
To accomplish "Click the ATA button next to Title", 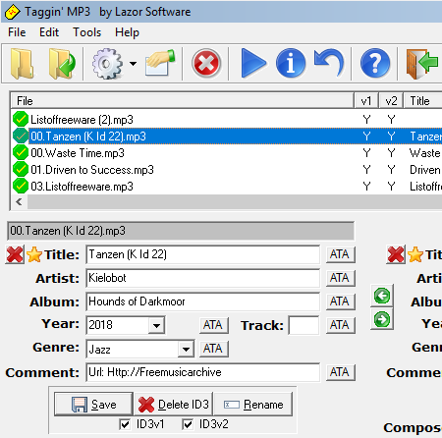I will (340, 254).
